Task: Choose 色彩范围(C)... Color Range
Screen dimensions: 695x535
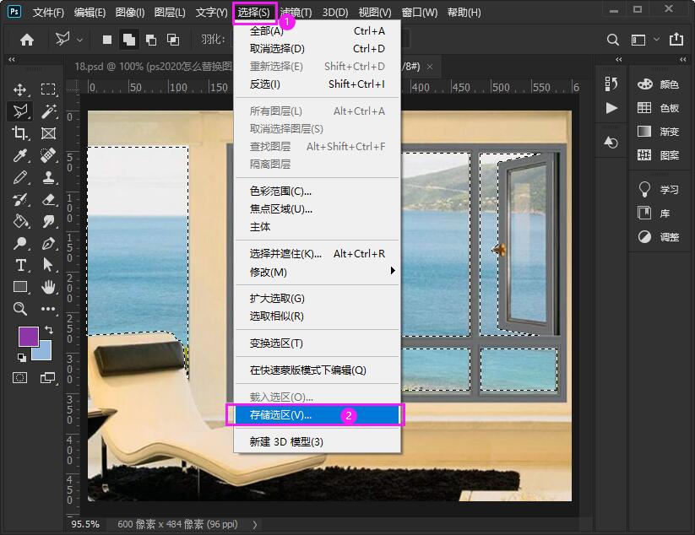Action: pos(317,192)
